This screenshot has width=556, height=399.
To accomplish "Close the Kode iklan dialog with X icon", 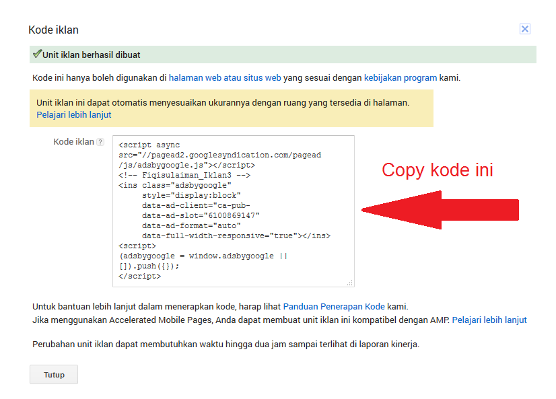I will [525, 29].
